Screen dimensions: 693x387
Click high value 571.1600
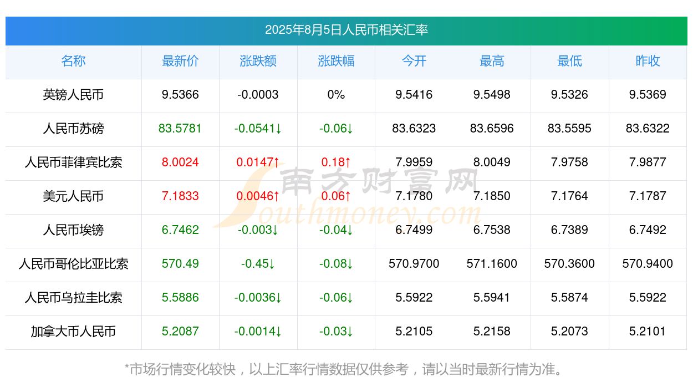pos(492,264)
